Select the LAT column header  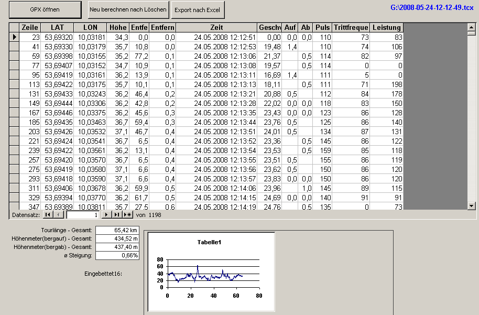point(58,28)
